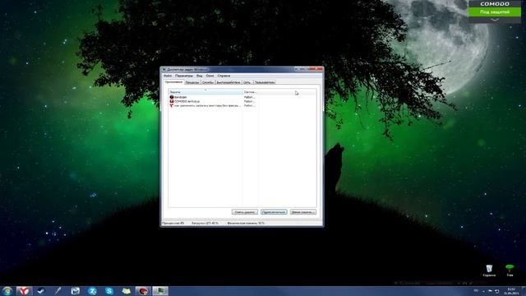Click the Физическая память status bar entry

(246, 223)
